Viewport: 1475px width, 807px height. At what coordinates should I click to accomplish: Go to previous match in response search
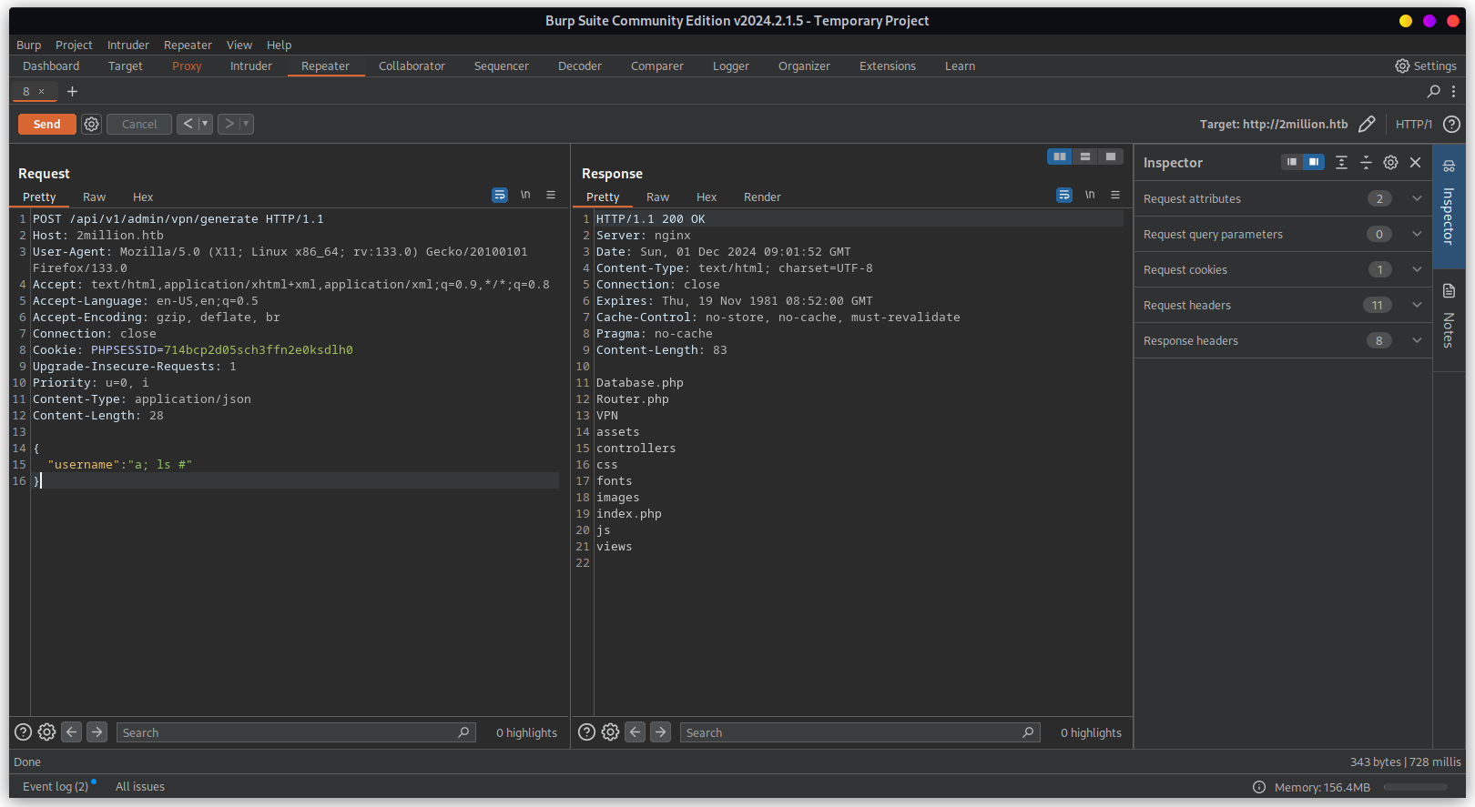[x=636, y=731]
